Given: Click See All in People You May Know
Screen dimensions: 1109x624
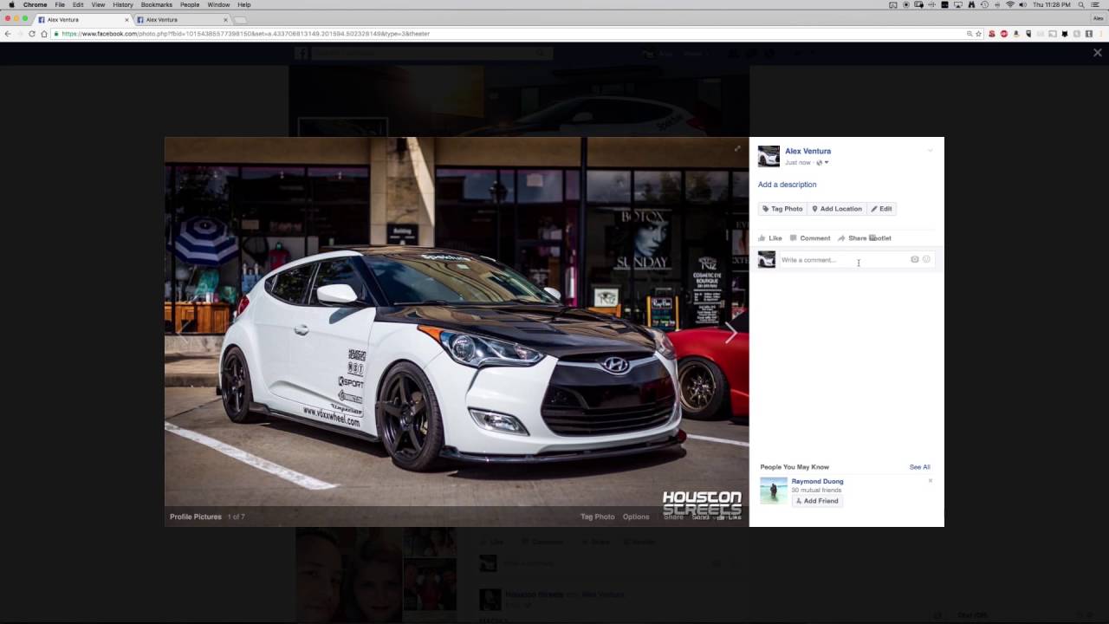Looking at the screenshot, I should (919, 467).
